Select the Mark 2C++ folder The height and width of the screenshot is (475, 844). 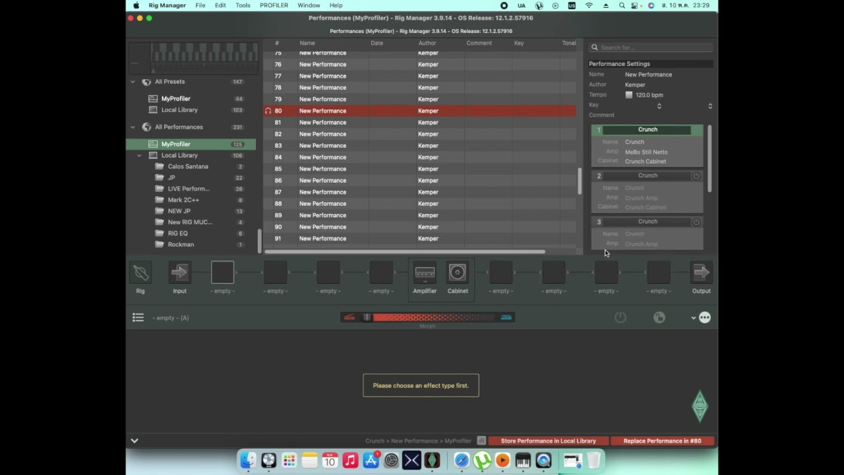183,200
